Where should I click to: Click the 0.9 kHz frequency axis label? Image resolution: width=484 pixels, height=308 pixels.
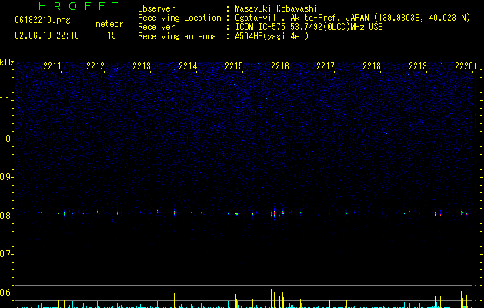[x=6, y=177]
